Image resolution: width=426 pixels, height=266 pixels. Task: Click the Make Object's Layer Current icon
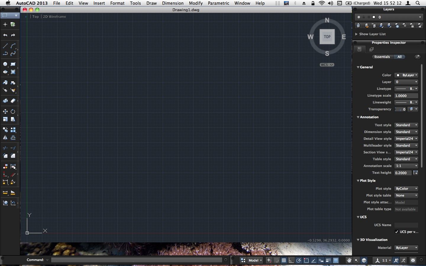pos(359,26)
